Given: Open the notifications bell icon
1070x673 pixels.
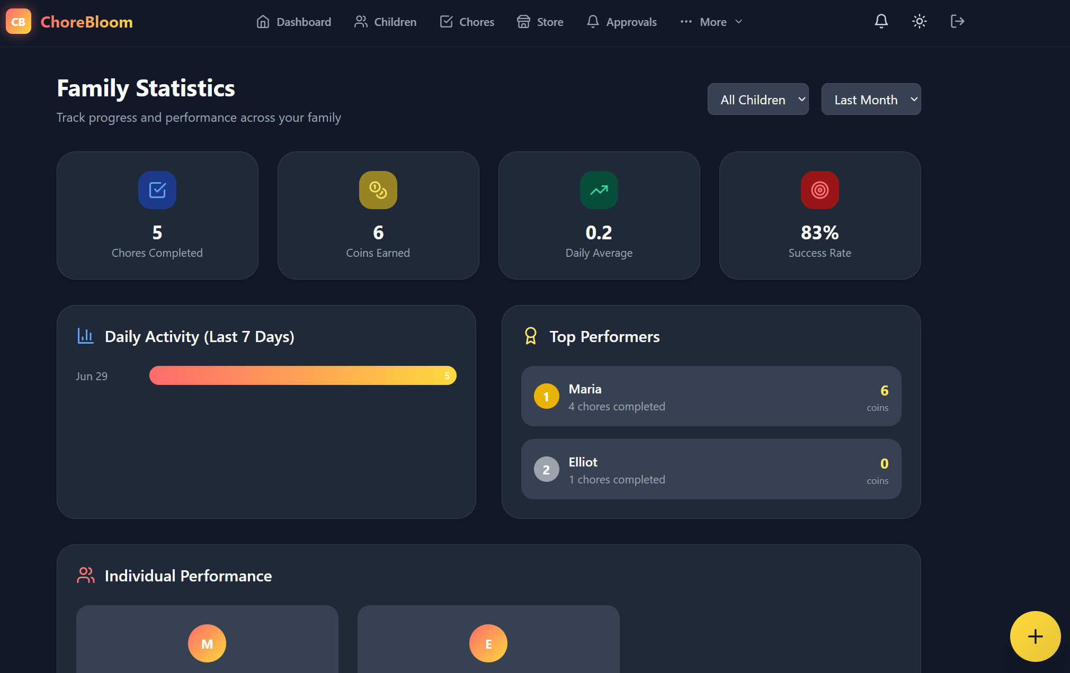Looking at the screenshot, I should click(x=881, y=22).
